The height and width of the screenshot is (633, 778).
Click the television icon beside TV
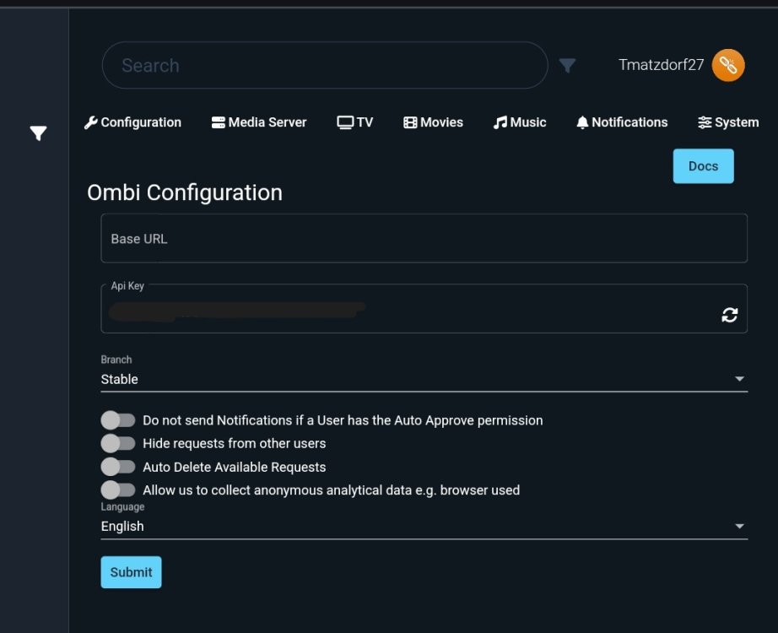[x=345, y=122]
